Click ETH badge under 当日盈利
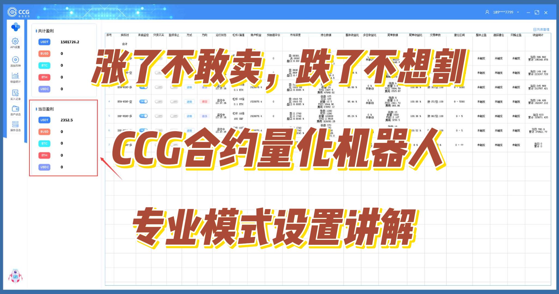 44,155
